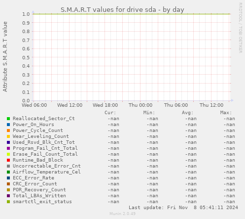The width and height of the screenshot is (245, 219).
Task: Select the Used_Rsvd_Blk_Cnt_Tot legend label
Action: 44,142
